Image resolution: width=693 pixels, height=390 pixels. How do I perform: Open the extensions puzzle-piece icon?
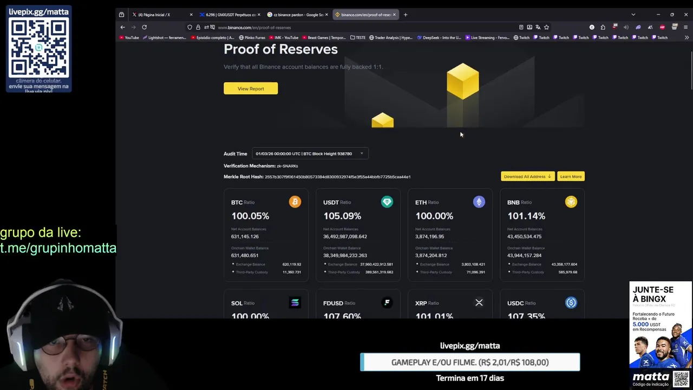click(603, 27)
